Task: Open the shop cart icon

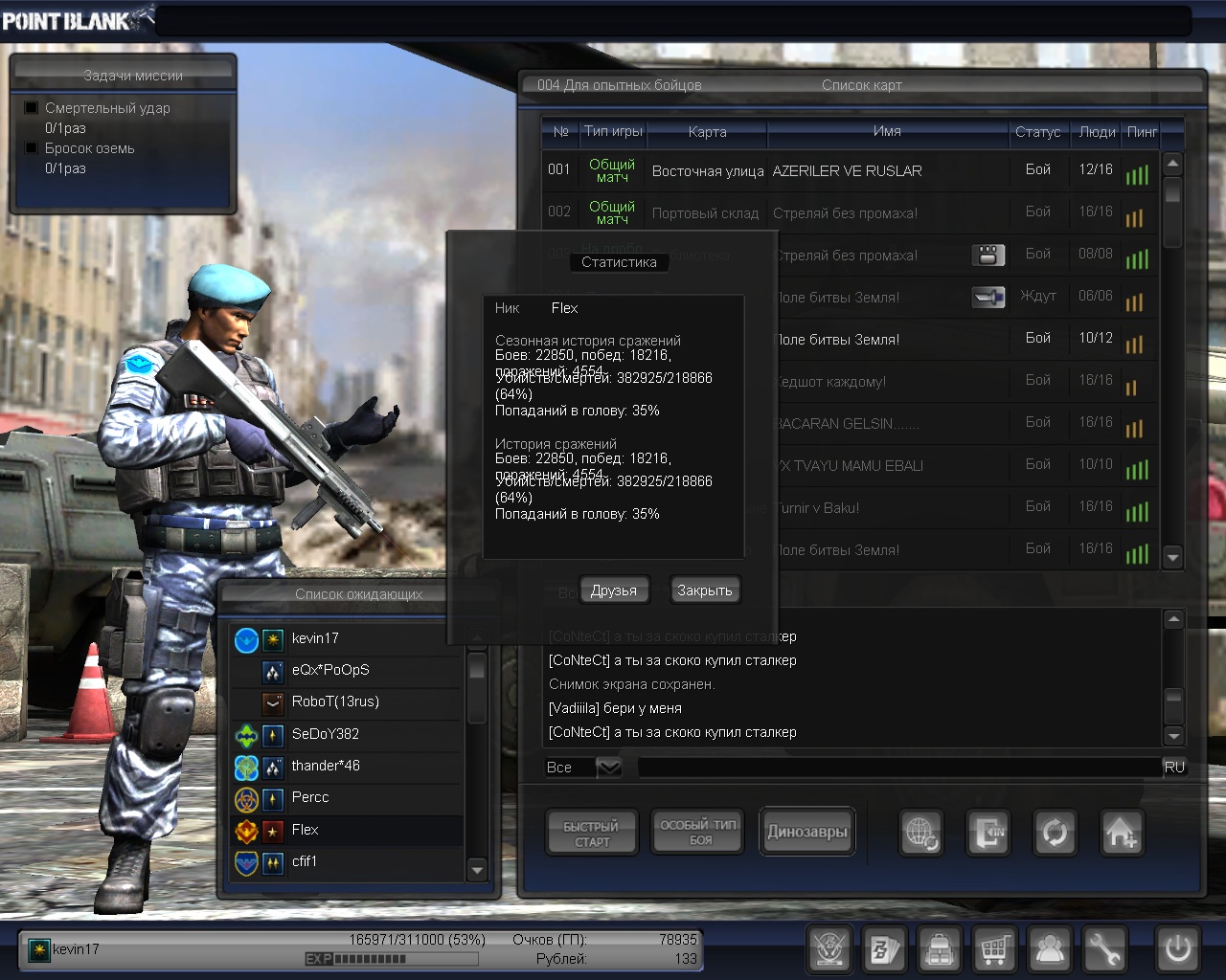Action: click(x=995, y=949)
